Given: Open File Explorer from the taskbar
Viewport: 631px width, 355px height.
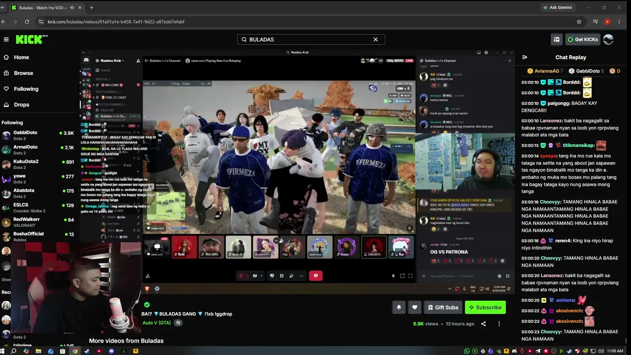Looking at the screenshot, I should (38, 351).
